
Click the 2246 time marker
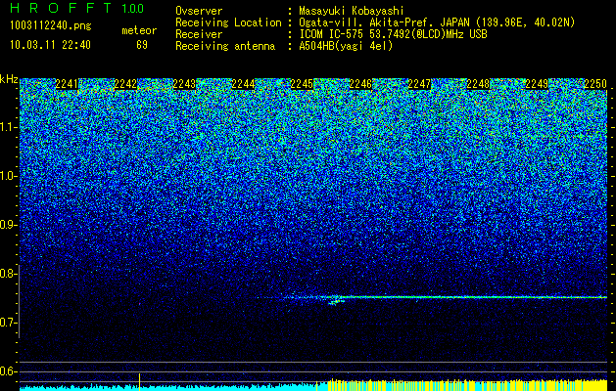point(360,84)
